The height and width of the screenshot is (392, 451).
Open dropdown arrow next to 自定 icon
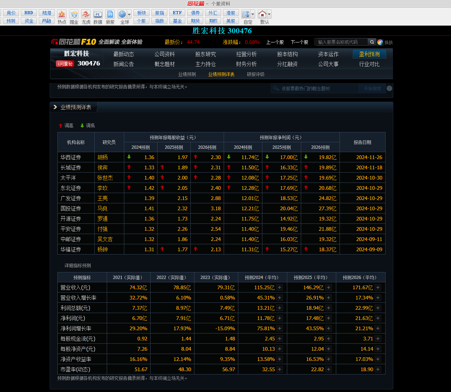point(253,15)
